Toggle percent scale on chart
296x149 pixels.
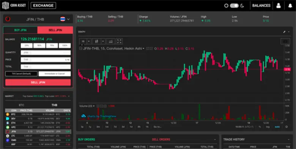tap(260, 127)
